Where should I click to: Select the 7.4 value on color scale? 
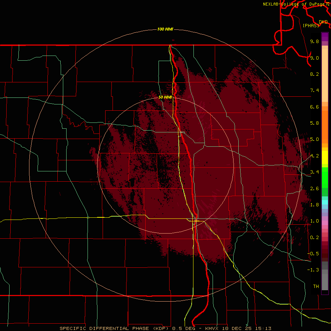pos(314,90)
